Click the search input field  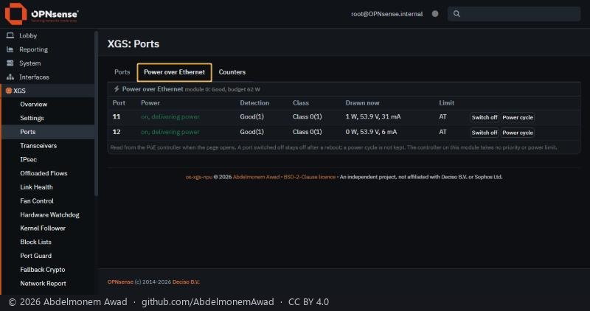[x=514, y=14]
